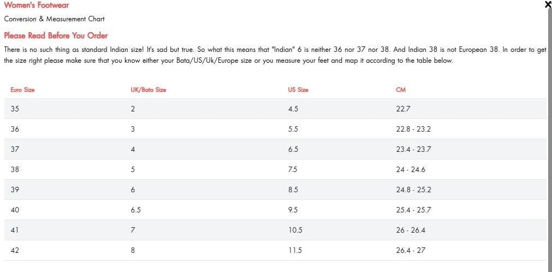
Task: Click US size 7.5 value
Action: [x=293, y=169]
